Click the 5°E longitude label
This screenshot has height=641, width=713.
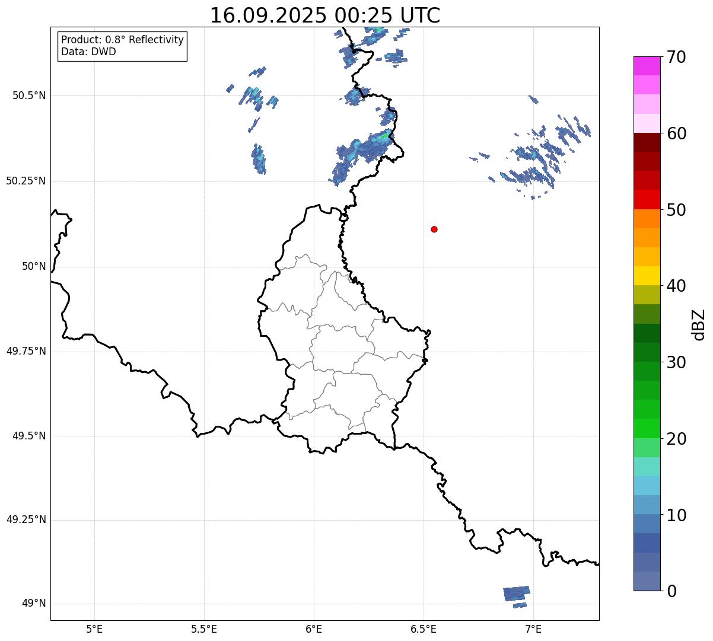(94, 629)
